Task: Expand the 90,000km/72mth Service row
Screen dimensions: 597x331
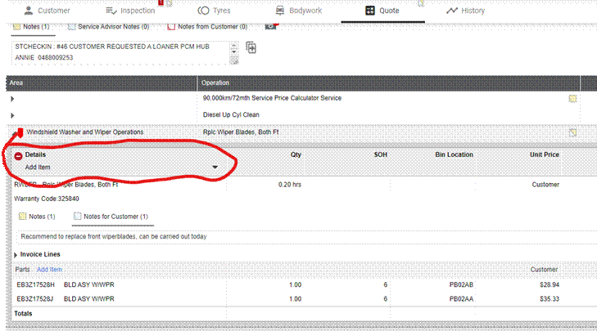Action: 12,99
